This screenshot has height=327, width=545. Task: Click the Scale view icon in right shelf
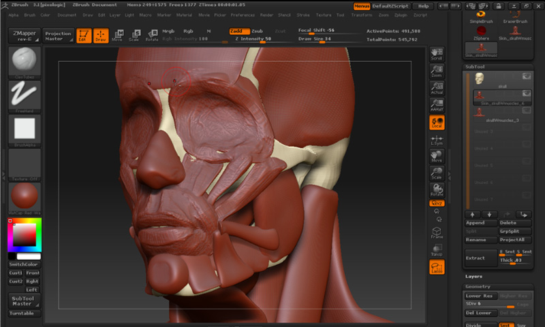[x=437, y=173]
